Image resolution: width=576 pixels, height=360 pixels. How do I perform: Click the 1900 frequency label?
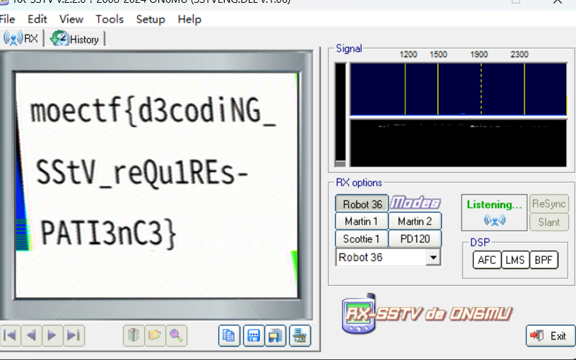pos(479,54)
